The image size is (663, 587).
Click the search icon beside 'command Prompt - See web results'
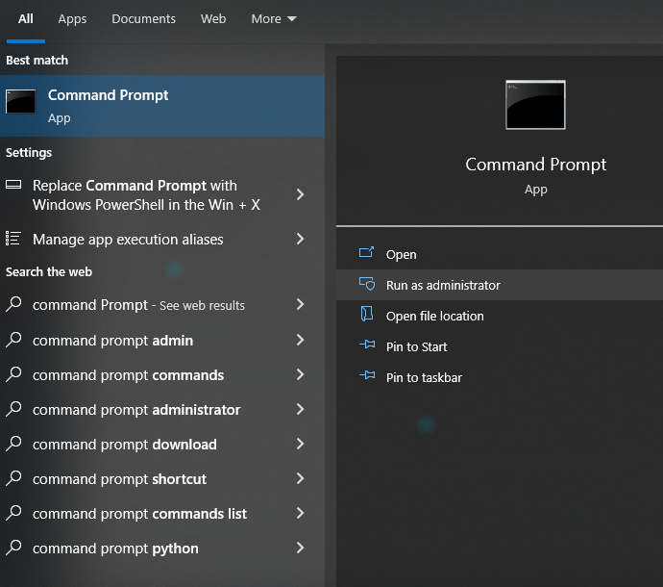point(14,304)
